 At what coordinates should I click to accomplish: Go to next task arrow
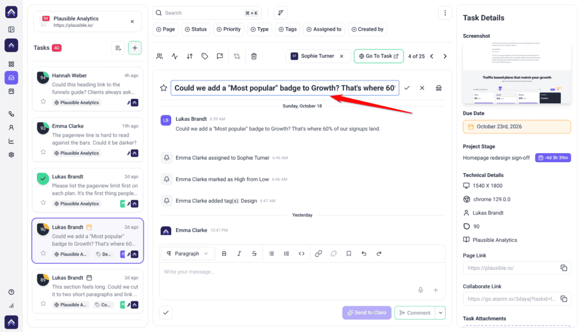[445, 56]
